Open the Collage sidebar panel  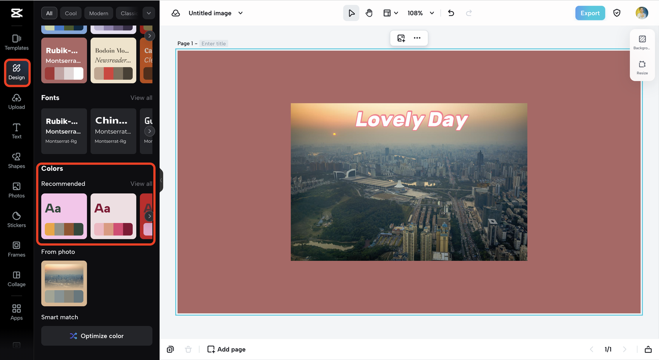16,279
